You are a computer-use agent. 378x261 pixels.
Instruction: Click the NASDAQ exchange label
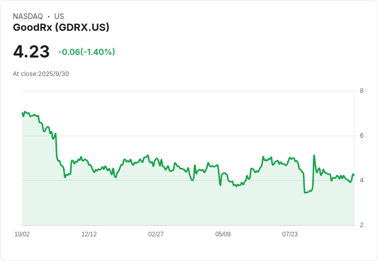(x=28, y=16)
